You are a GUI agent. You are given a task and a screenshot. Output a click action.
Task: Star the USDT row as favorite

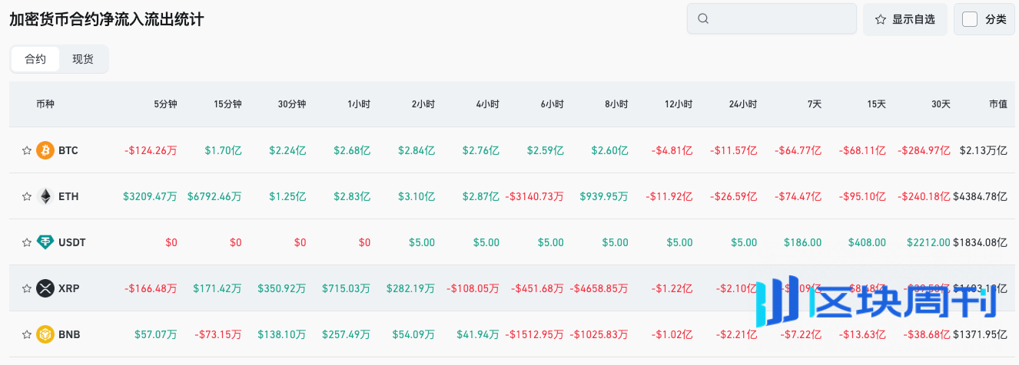tap(27, 242)
